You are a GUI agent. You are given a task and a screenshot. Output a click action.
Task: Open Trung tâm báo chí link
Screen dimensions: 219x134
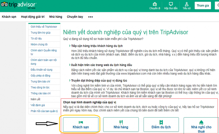(40, 81)
